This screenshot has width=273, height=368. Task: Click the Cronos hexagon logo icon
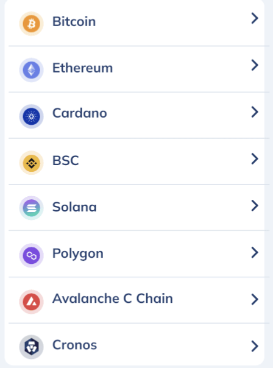[x=31, y=347]
